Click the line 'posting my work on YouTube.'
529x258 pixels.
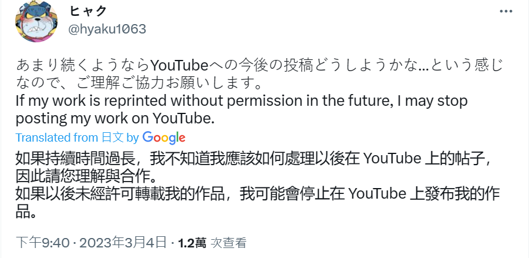tap(116, 118)
